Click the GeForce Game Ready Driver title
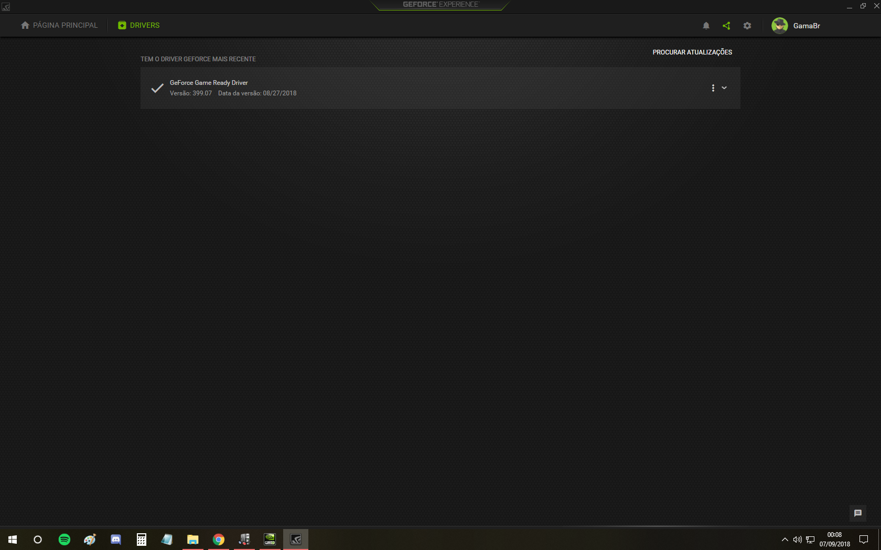The height and width of the screenshot is (550, 881). pos(209,83)
